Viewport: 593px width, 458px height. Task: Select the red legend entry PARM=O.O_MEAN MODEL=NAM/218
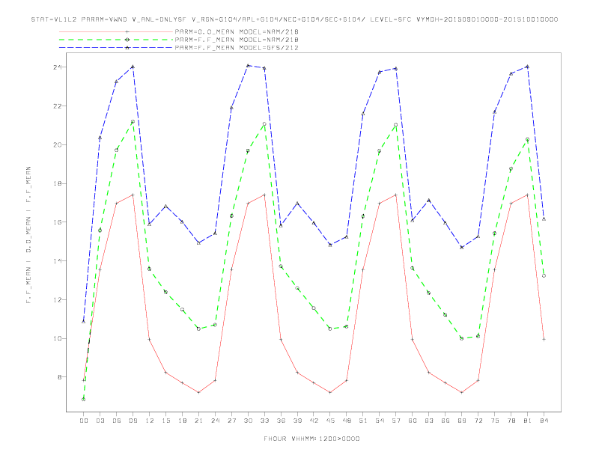pos(237,31)
